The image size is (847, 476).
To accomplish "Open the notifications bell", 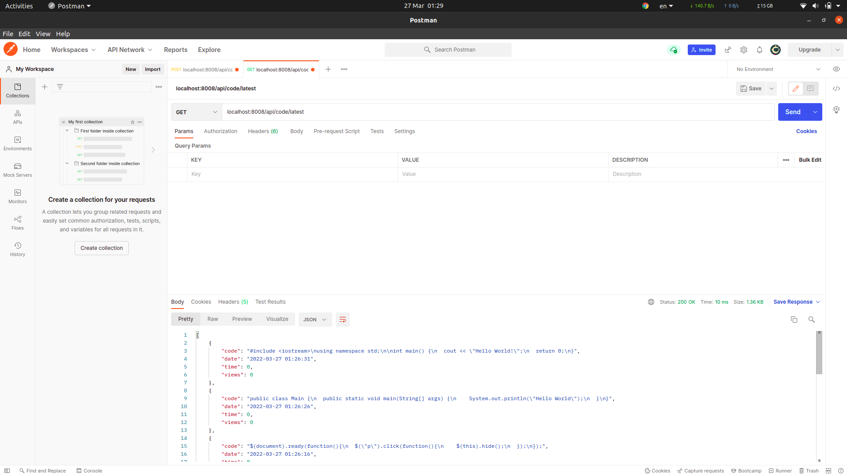I will 759,50.
